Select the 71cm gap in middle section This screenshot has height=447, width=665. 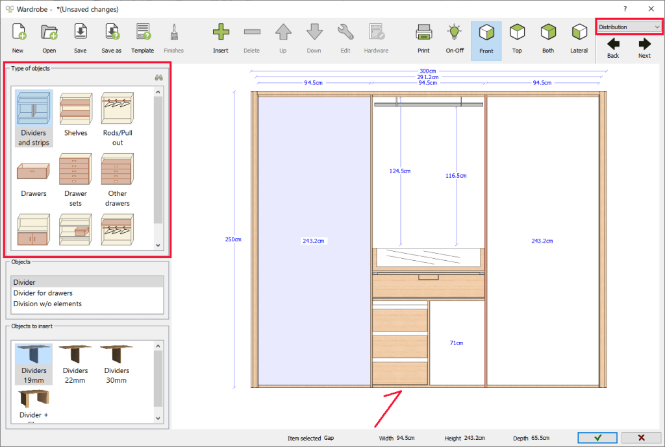[457, 343]
